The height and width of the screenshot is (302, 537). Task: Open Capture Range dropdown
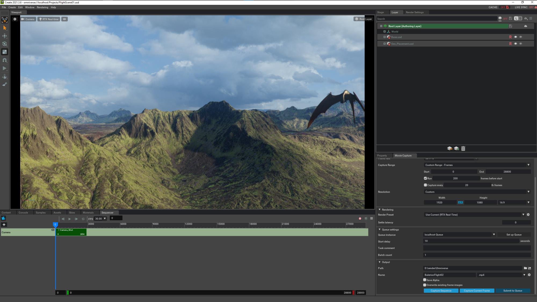pyautogui.click(x=477, y=165)
